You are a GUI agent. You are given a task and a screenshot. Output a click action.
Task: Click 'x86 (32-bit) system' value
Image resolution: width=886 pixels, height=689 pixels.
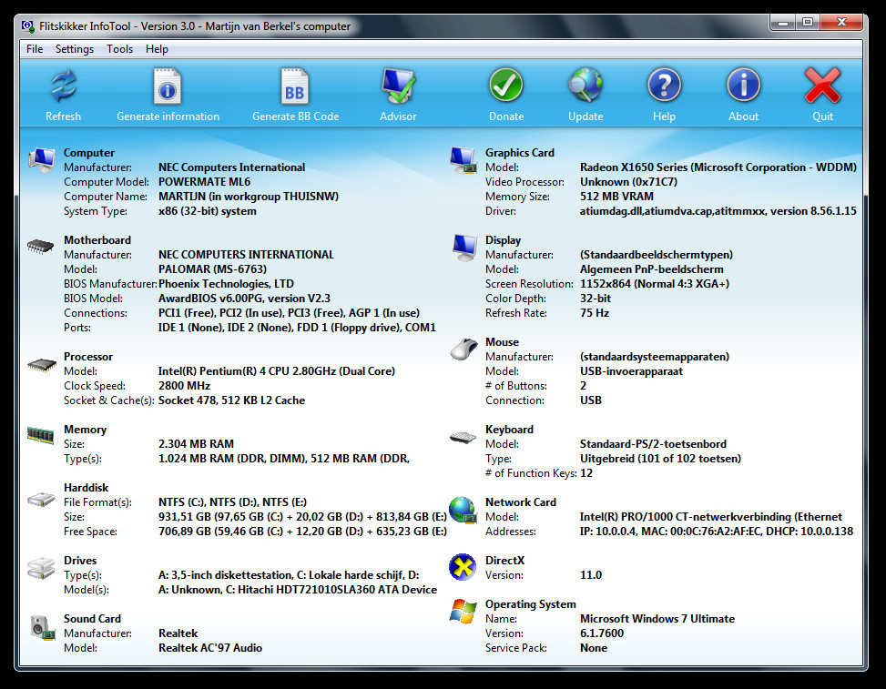click(208, 211)
